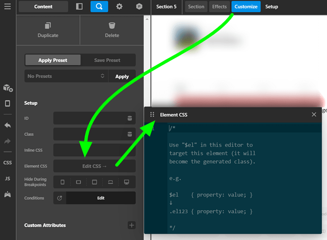
Task: Click the drag handle of Element CSS panel
Action: tap(152, 115)
